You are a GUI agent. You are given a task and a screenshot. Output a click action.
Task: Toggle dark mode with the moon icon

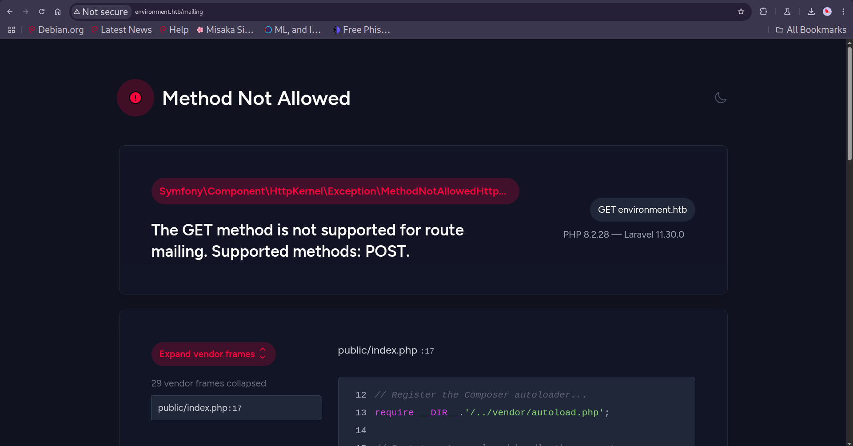coord(721,98)
